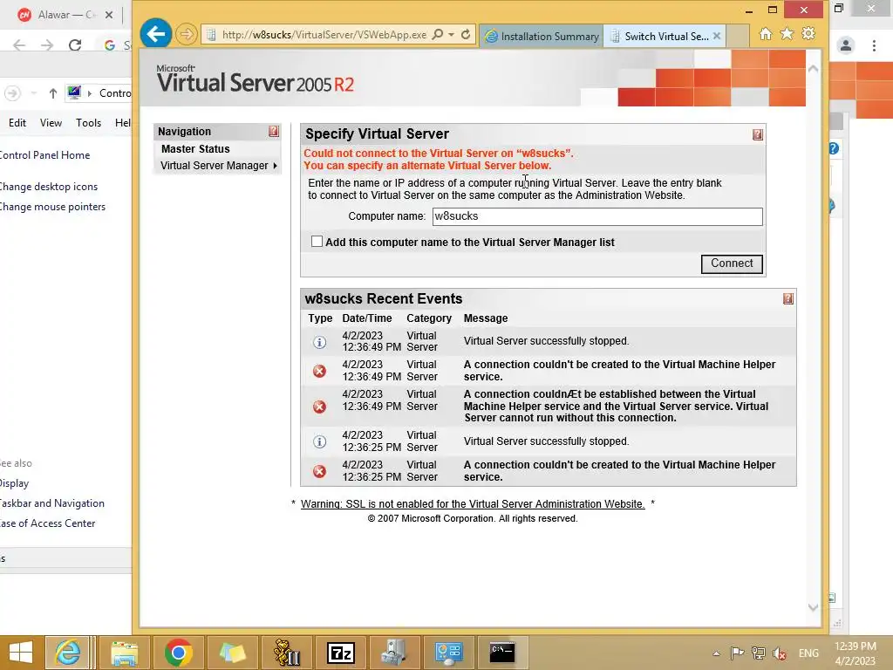Click help icon in Specify Virtual Server header

coord(758,134)
